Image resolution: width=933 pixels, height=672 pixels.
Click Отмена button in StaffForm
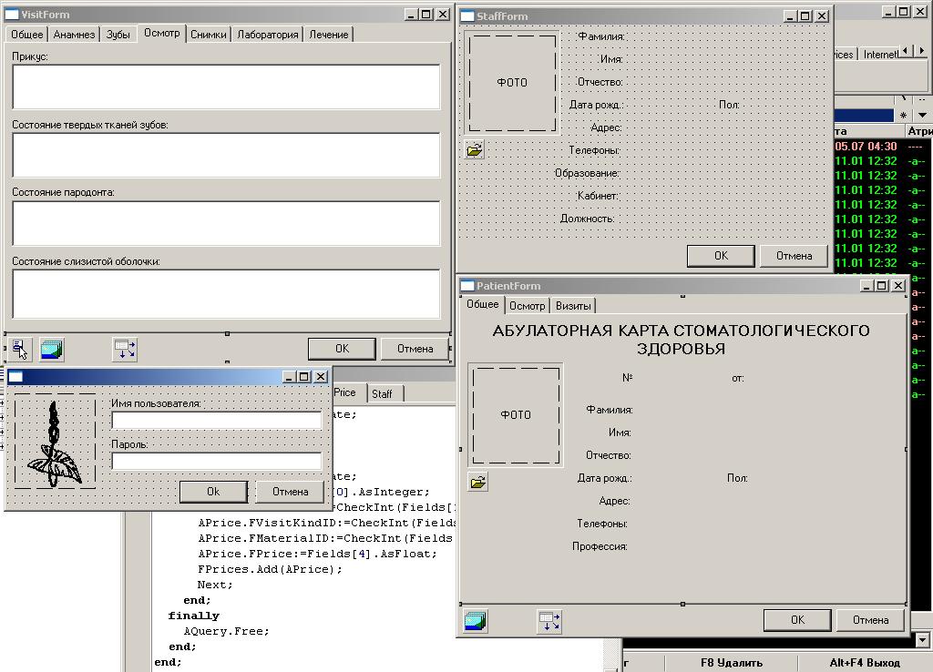pos(794,256)
